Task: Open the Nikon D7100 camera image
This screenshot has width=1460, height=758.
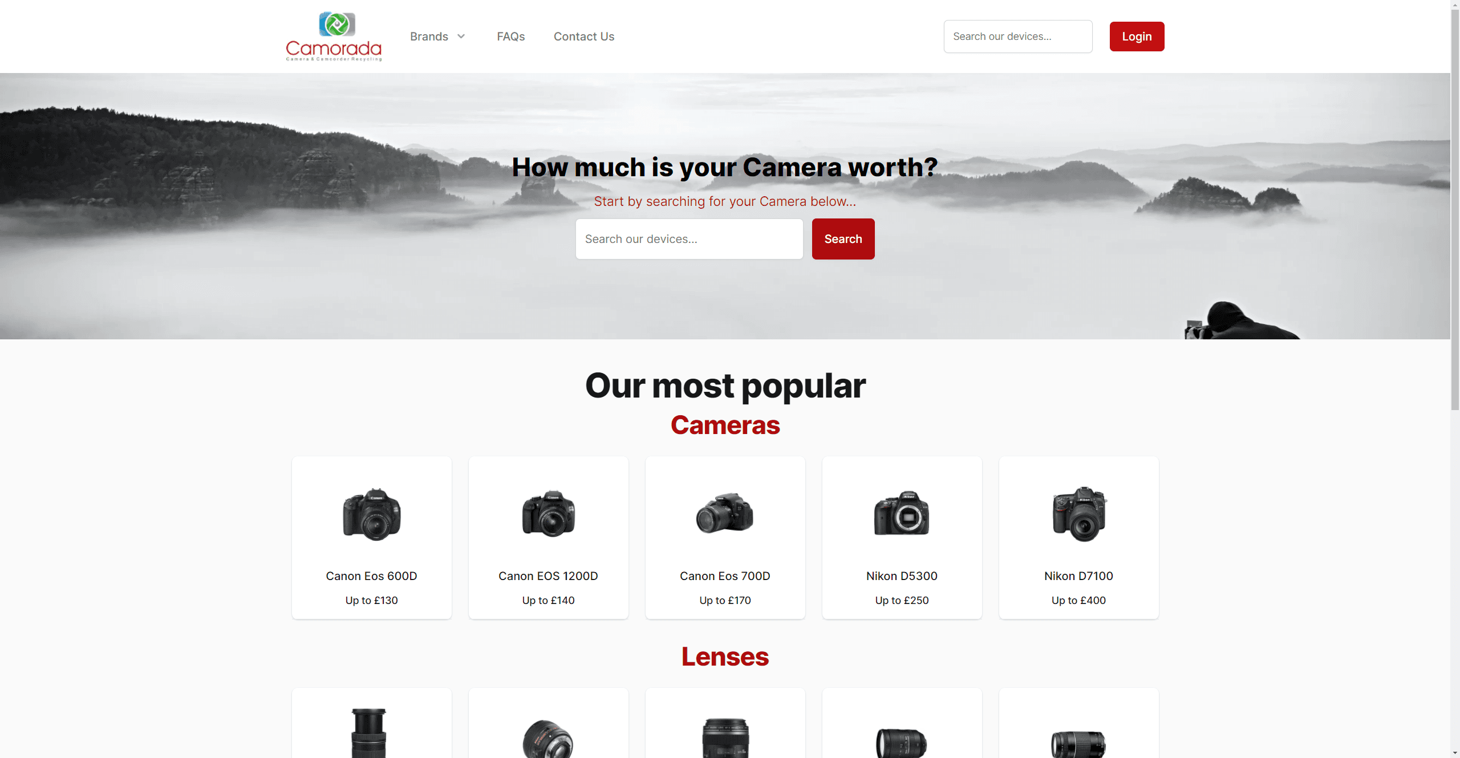Action: (x=1079, y=514)
